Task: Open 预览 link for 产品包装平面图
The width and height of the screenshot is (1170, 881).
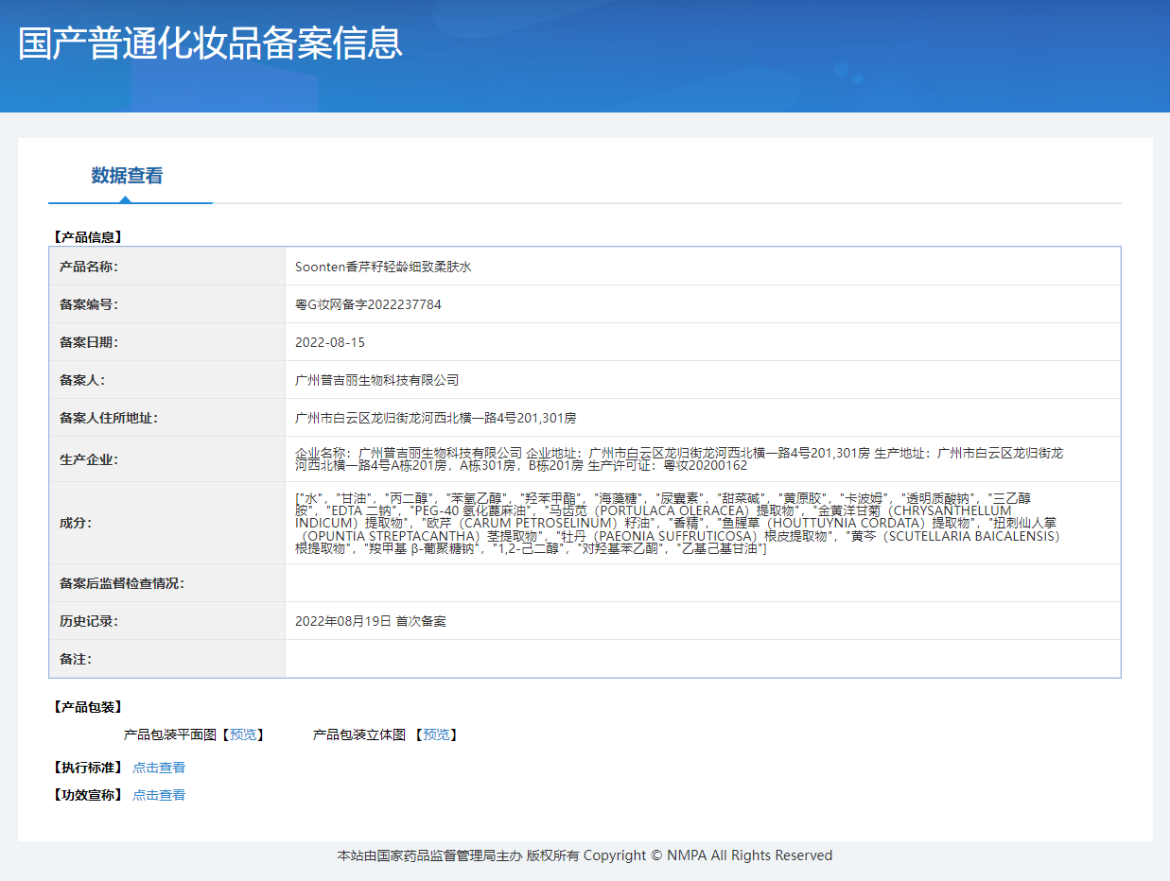Action: point(242,734)
